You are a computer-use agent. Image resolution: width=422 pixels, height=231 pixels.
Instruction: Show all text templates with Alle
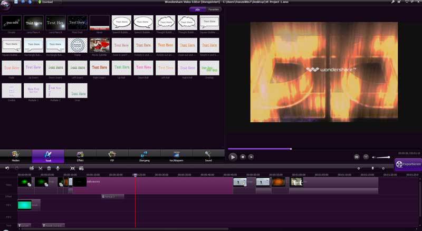197,9
